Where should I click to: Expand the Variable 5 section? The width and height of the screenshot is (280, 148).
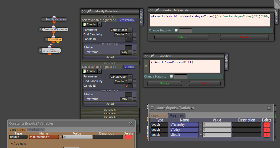(110, 117)
